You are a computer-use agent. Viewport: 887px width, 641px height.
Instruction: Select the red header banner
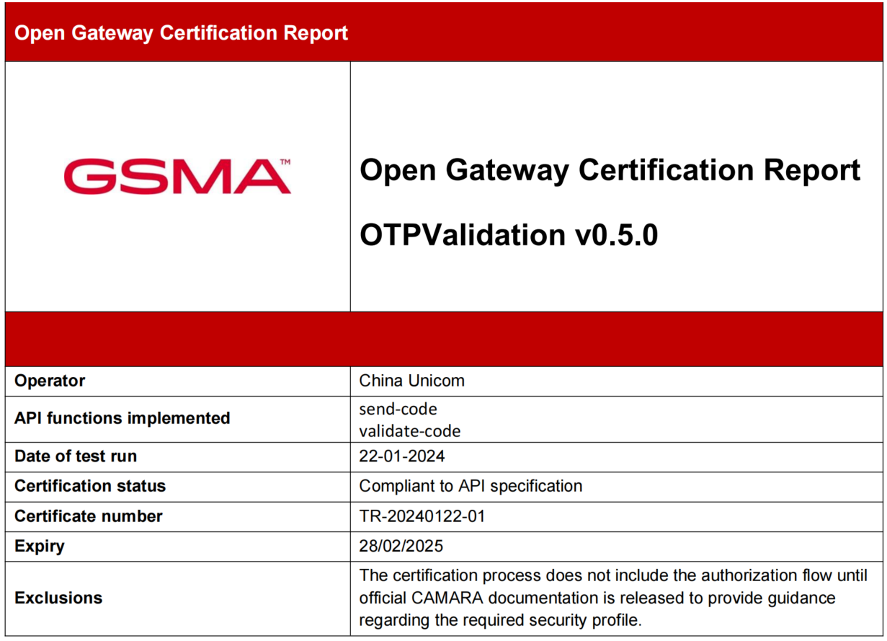point(443,32)
